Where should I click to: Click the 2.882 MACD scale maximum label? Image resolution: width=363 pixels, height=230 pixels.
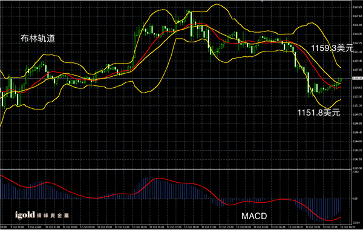click(355, 172)
